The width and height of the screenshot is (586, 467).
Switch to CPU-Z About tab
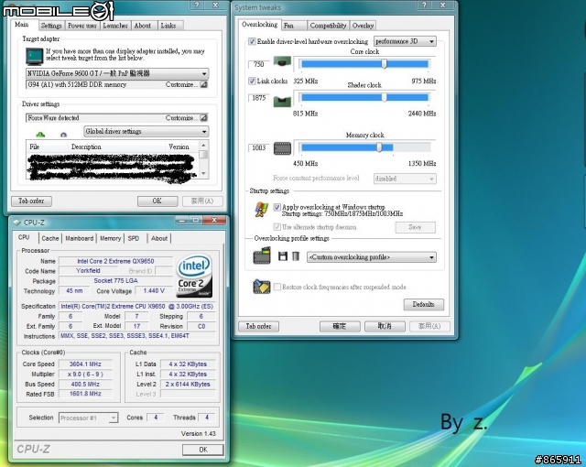tap(159, 238)
